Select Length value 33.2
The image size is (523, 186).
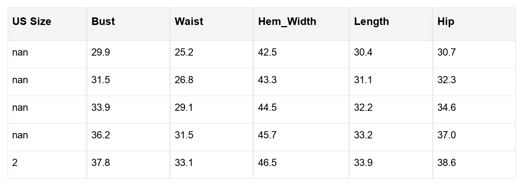click(363, 135)
